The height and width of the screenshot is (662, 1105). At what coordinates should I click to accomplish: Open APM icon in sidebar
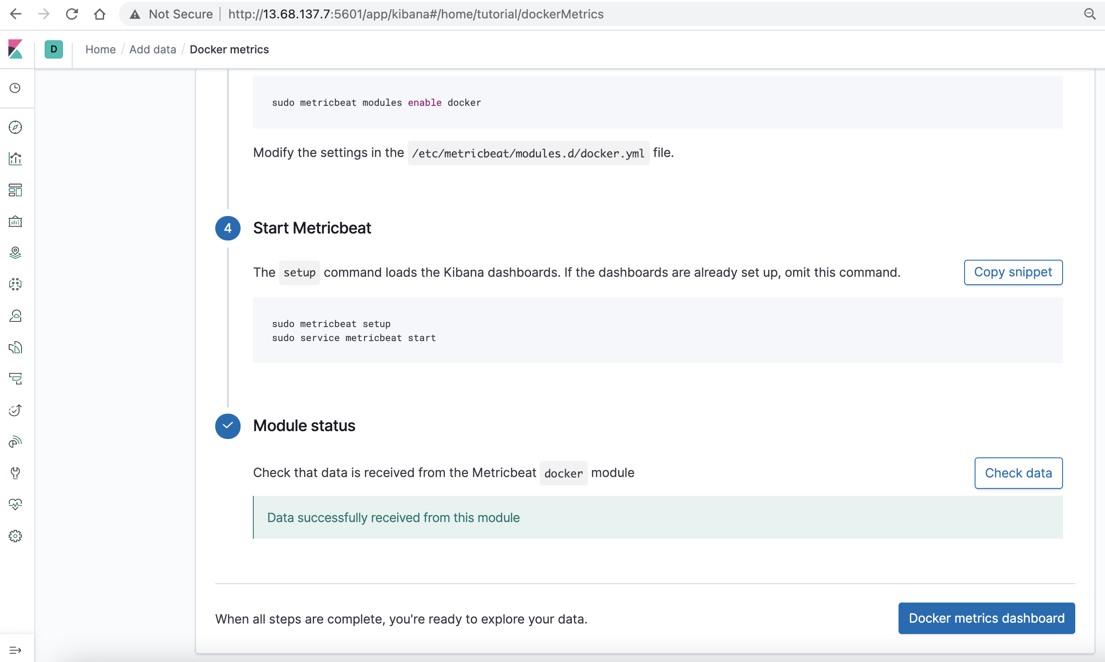(15, 379)
